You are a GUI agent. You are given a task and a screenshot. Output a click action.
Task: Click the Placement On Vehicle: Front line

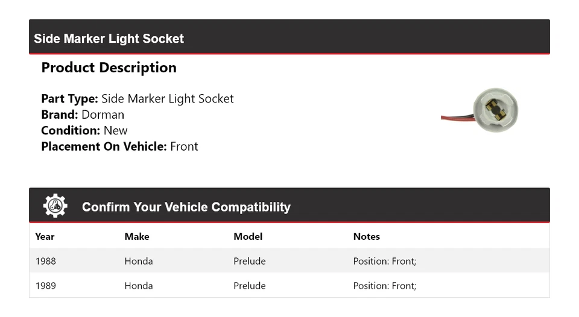(x=119, y=146)
